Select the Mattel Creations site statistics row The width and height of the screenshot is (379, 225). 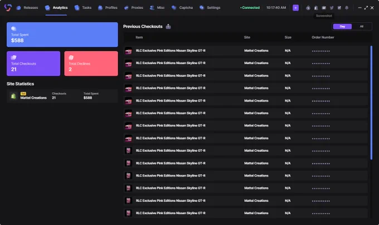[62, 96]
